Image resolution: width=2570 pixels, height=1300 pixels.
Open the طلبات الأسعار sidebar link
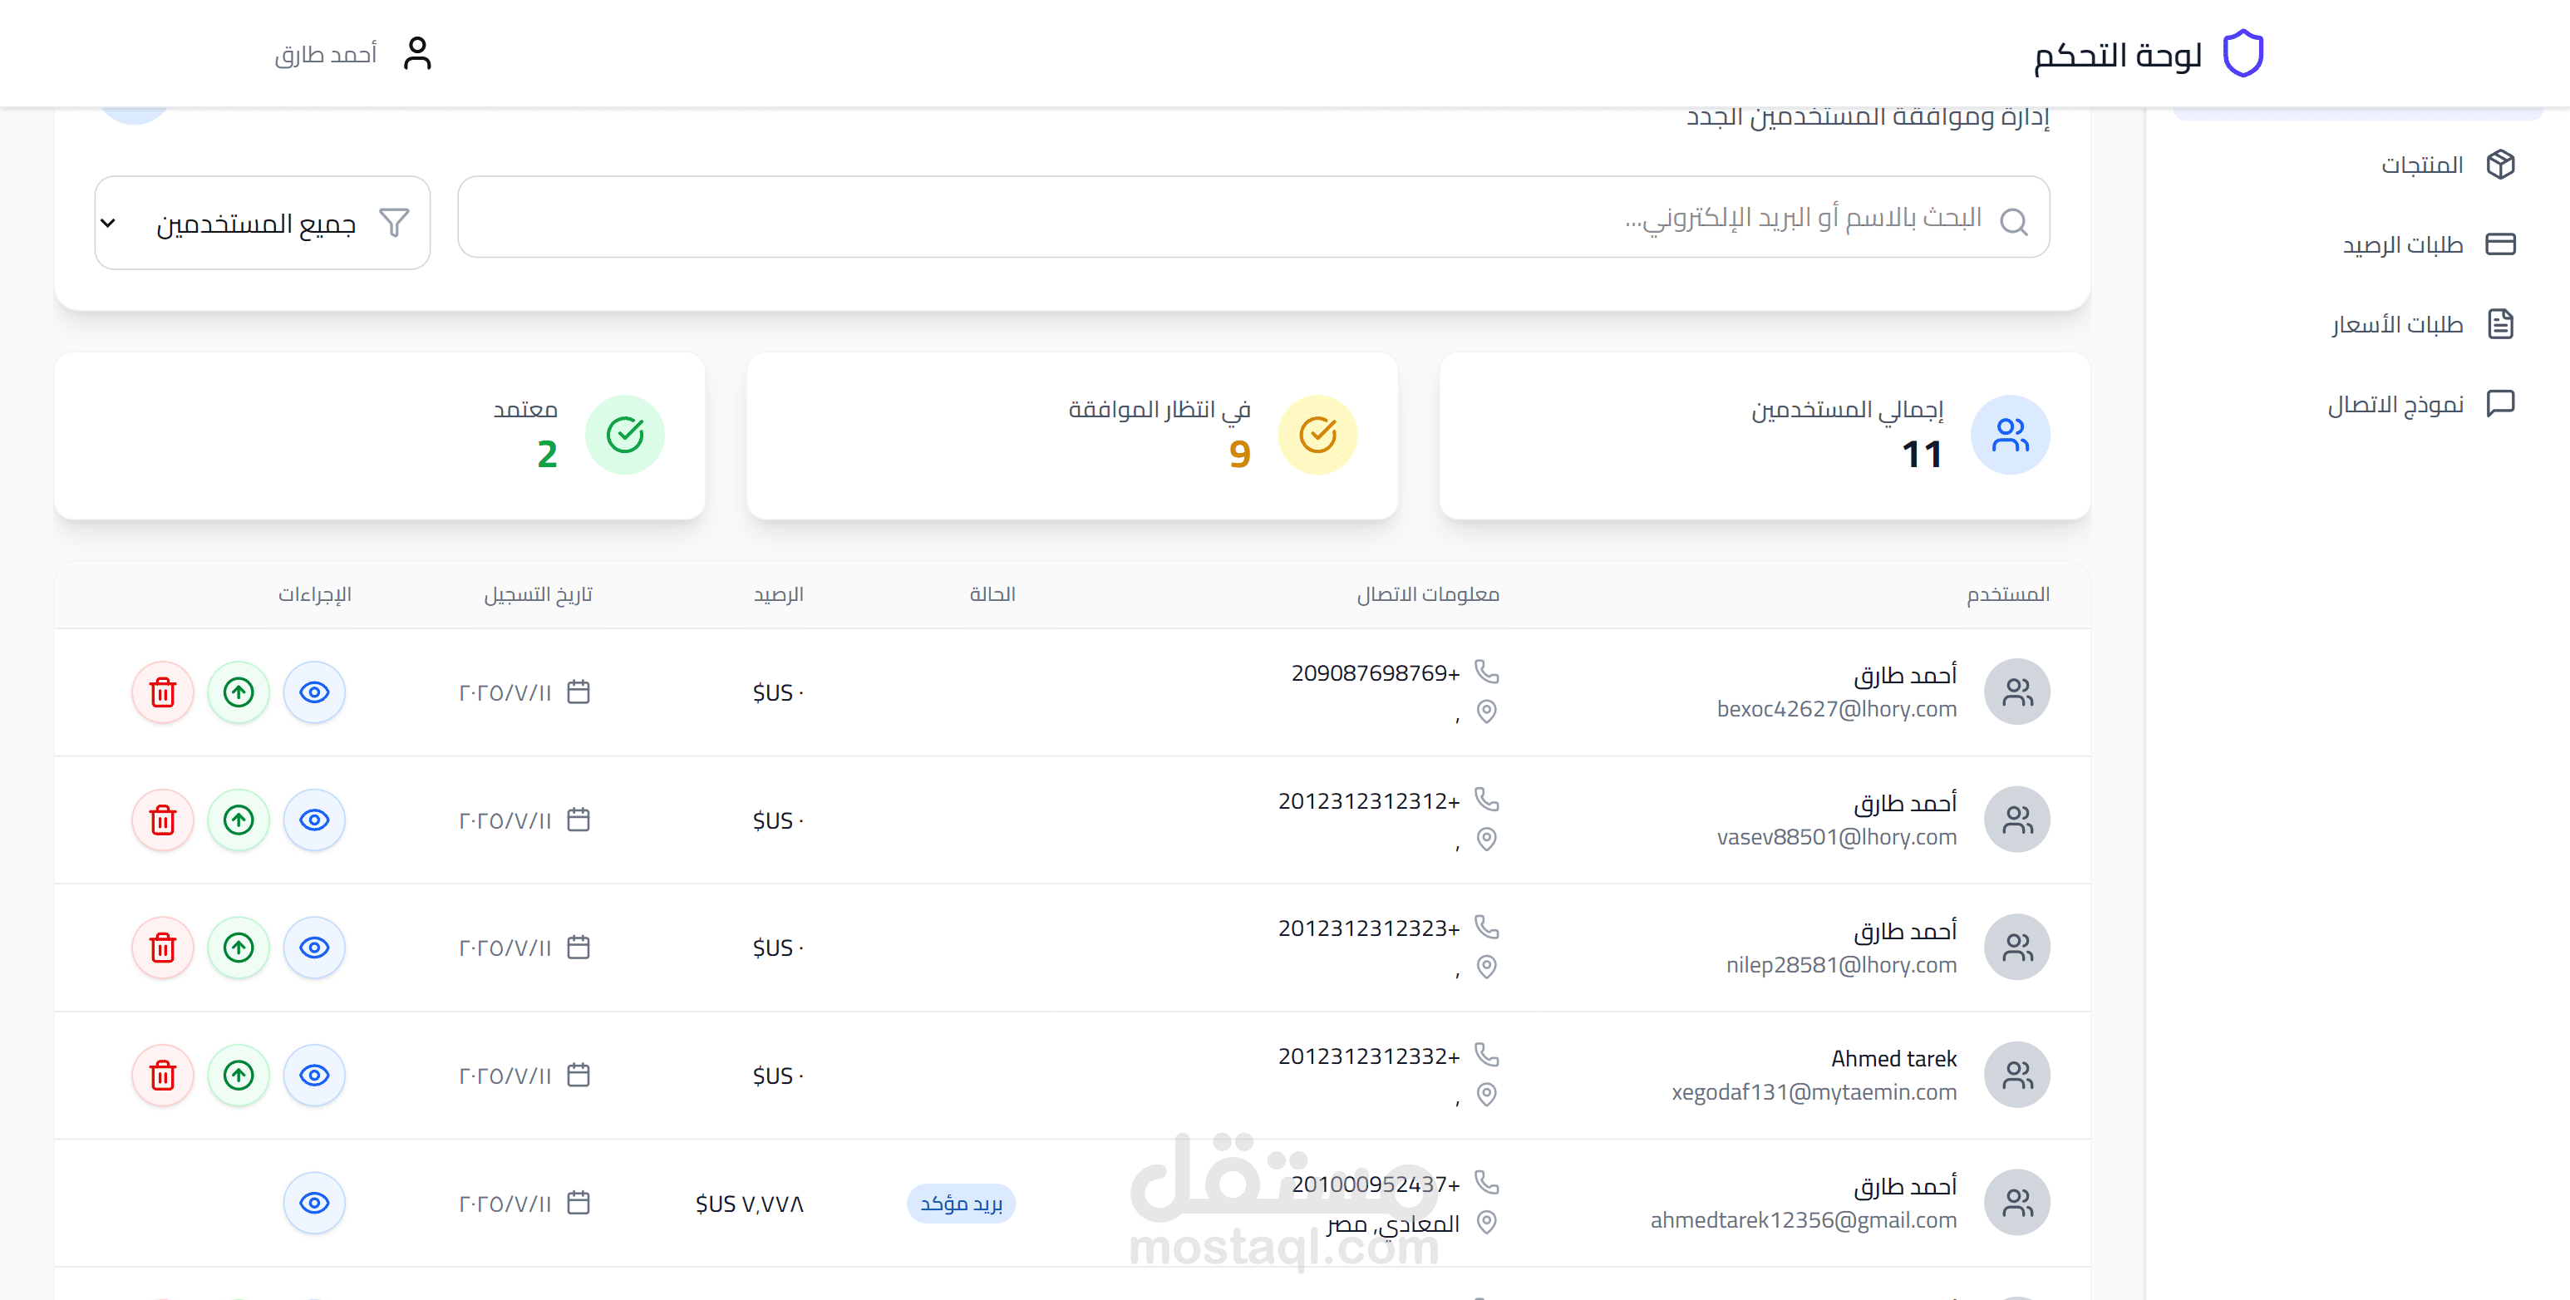(x=2395, y=324)
